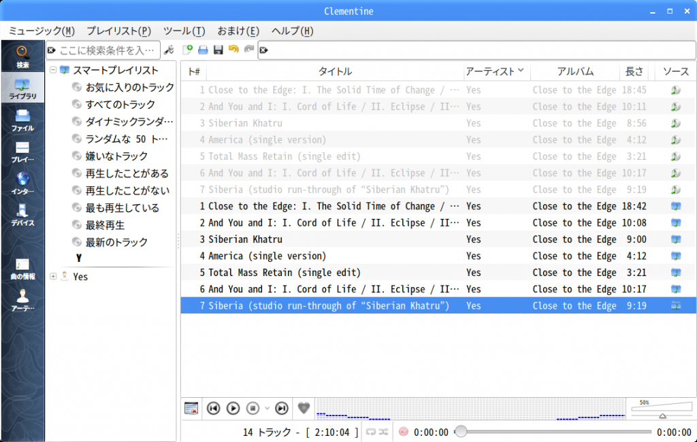Collapse the スマートプレイリスト tree node
The image size is (697, 442).
click(53, 70)
